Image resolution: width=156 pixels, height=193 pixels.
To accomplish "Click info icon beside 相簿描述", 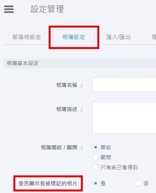I will point(82,110).
